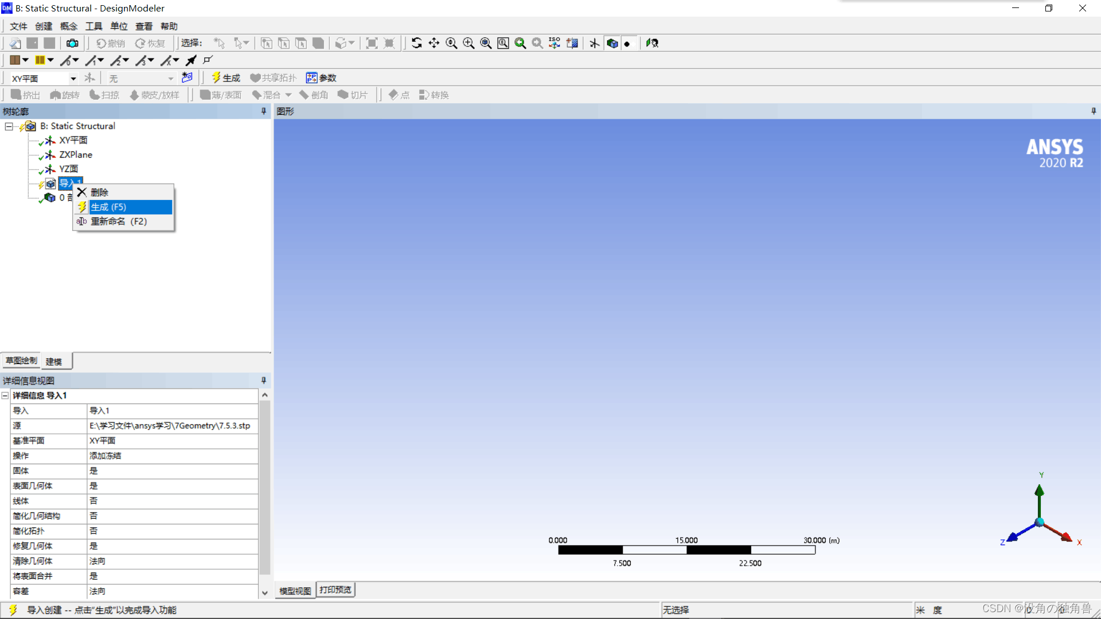Toggle the display model cube button

click(x=612, y=43)
